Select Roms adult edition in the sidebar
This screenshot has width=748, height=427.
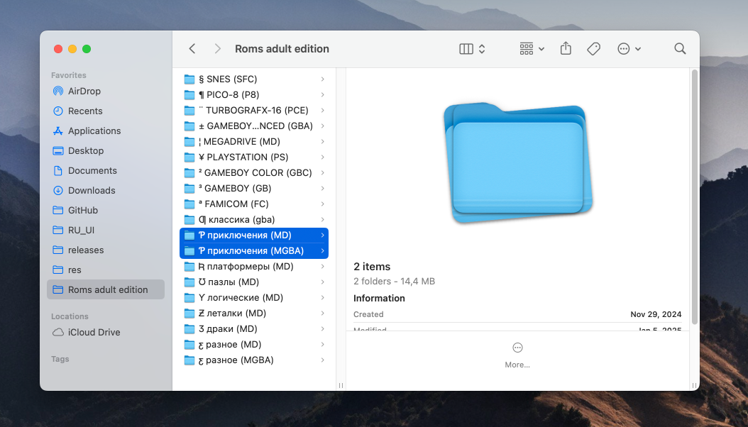click(106, 289)
